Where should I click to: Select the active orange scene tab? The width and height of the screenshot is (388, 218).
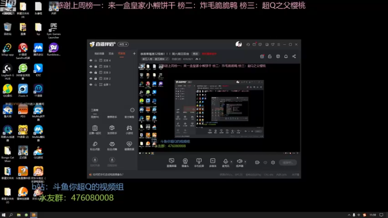click(122, 54)
